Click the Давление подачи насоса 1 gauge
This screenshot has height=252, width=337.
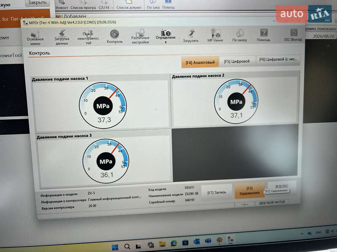coord(103,105)
